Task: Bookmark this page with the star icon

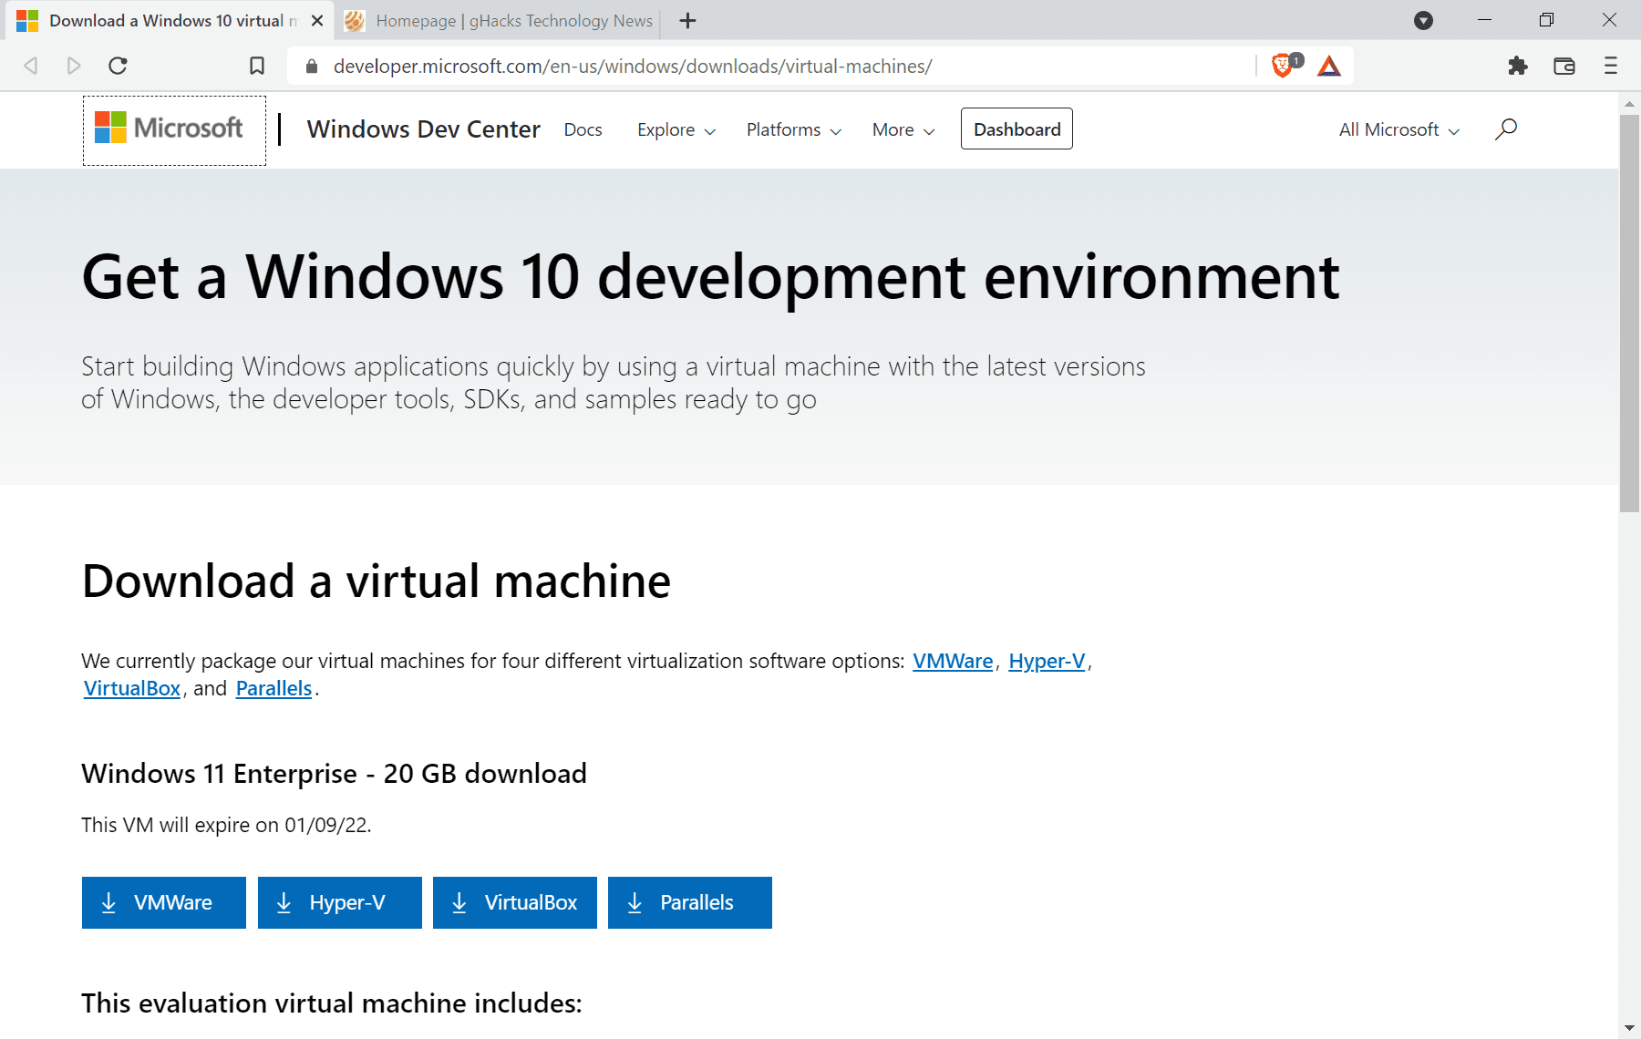Action: coord(257,66)
